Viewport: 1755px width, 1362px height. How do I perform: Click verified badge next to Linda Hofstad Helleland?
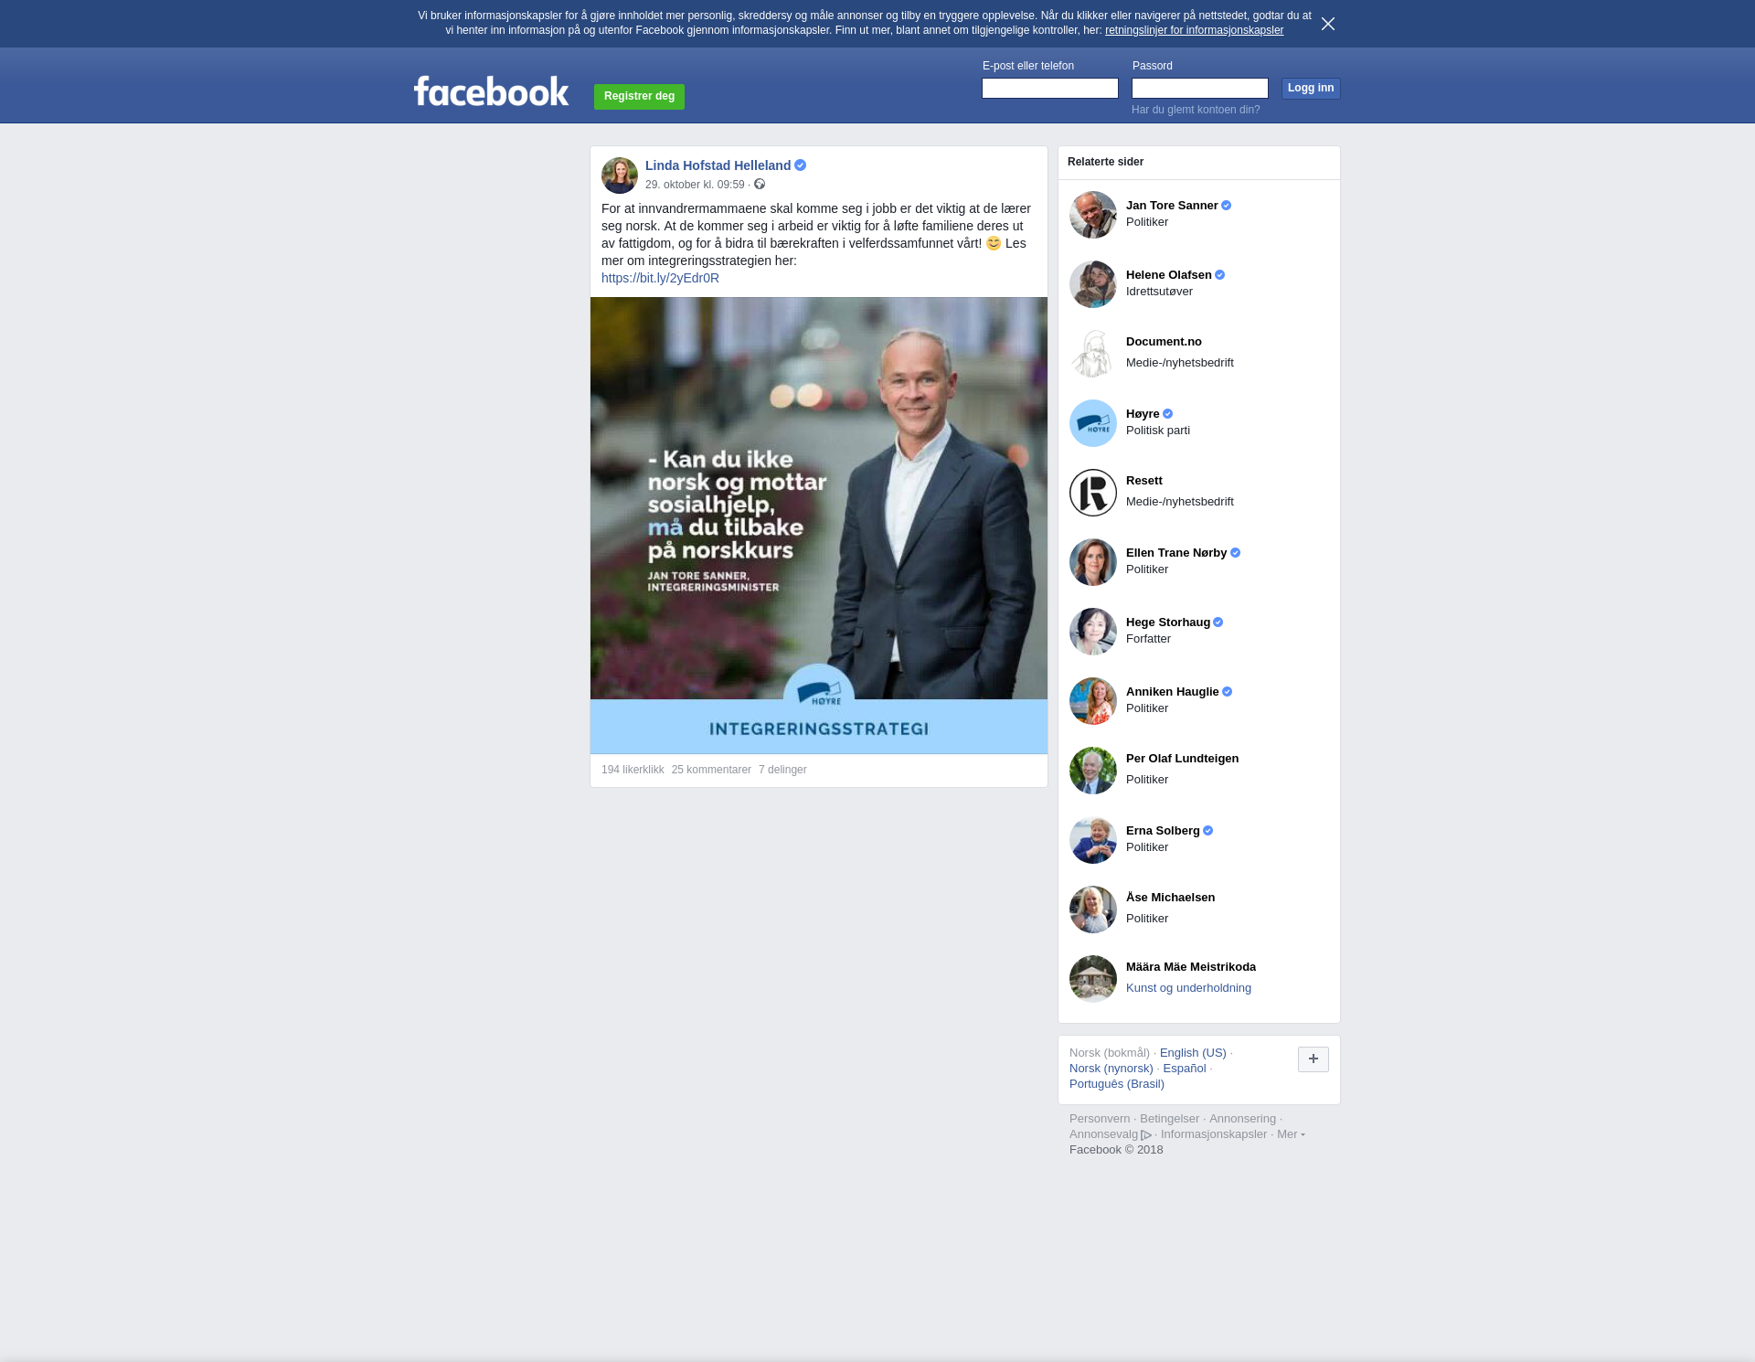click(800, 165)
